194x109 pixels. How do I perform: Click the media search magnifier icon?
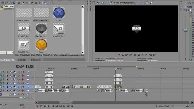point(52,3)
